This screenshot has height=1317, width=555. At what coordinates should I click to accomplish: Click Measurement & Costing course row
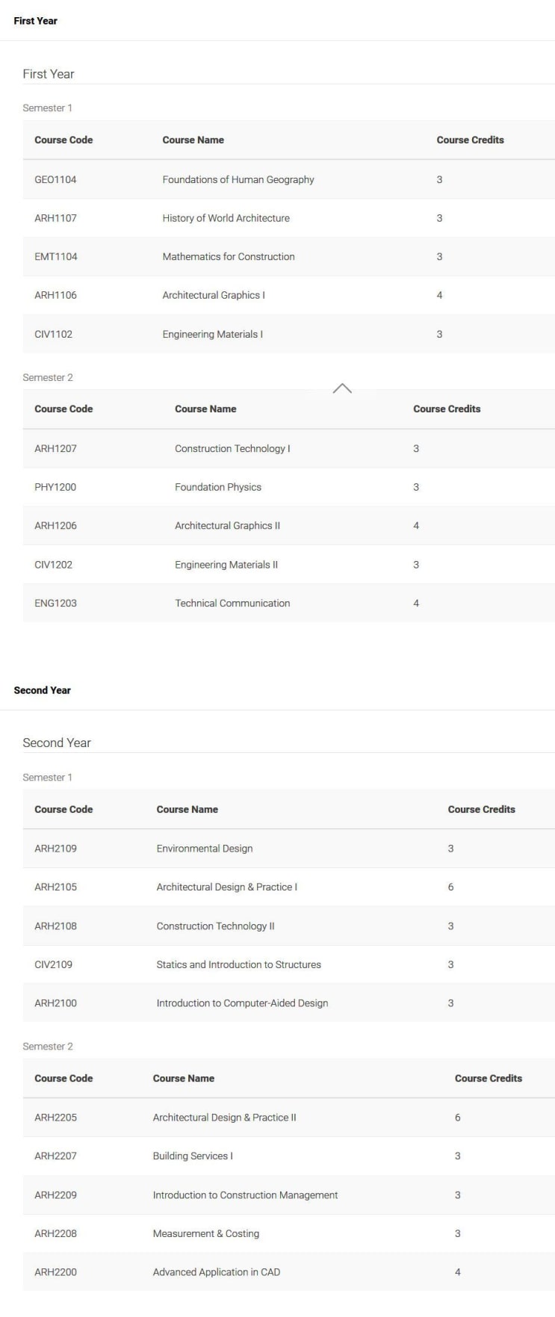pyautogui.click(x=288, y=1233)
